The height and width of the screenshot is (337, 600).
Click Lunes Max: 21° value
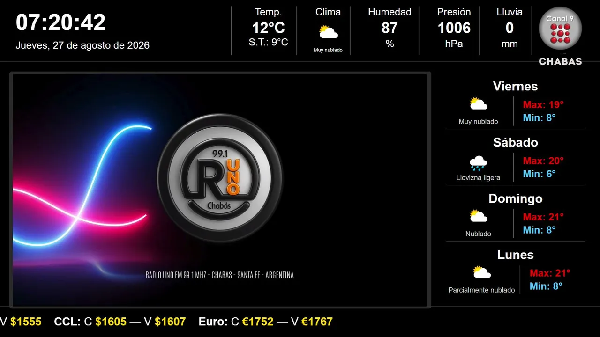pos(550,273)
